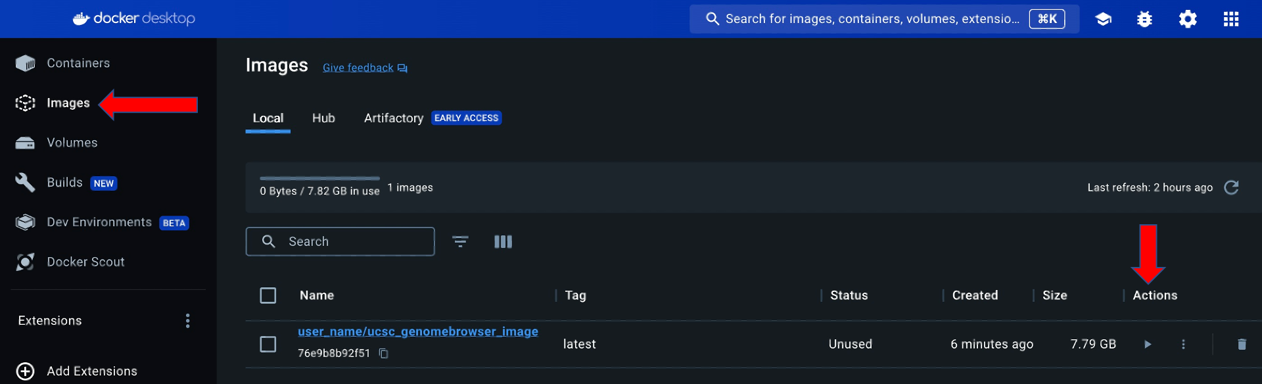
Task: Switch to the Artifactory tab
Action: point(394,118)
